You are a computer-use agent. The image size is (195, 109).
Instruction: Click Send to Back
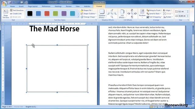click(154, 14)
